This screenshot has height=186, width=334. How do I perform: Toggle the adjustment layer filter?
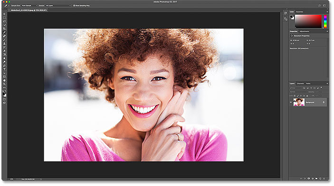coord(308,88)
